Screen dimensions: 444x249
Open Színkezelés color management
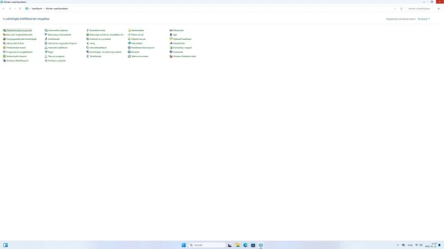[176, 52]
